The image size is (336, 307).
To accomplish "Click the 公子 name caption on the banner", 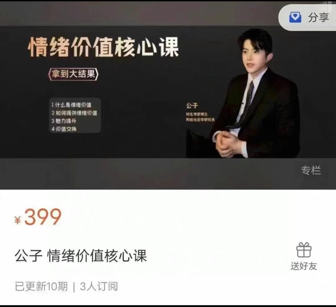I will [x=192, y=105].
